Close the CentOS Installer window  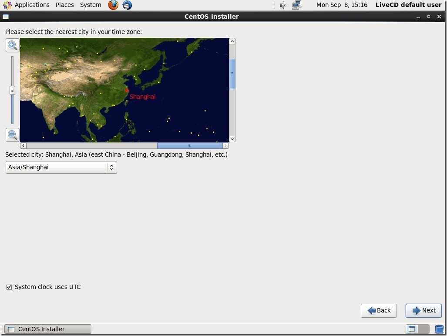(x=439, y=17)
